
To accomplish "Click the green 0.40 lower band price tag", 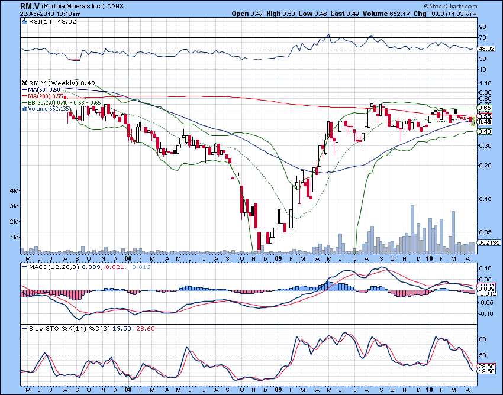I will [485, 131].
